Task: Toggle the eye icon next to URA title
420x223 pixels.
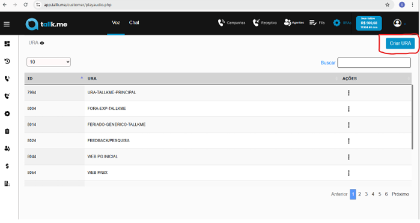Action: [42, 43]
